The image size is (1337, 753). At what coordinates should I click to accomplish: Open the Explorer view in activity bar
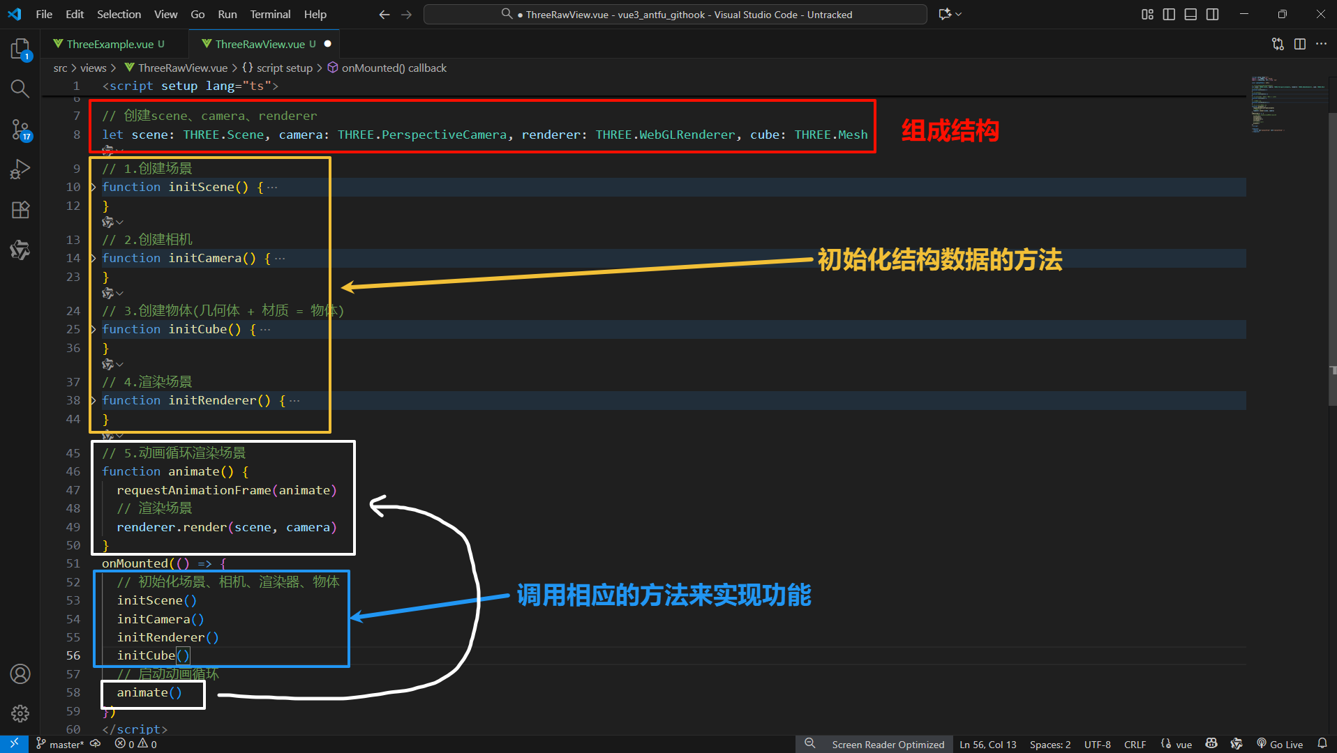[20, 49]
